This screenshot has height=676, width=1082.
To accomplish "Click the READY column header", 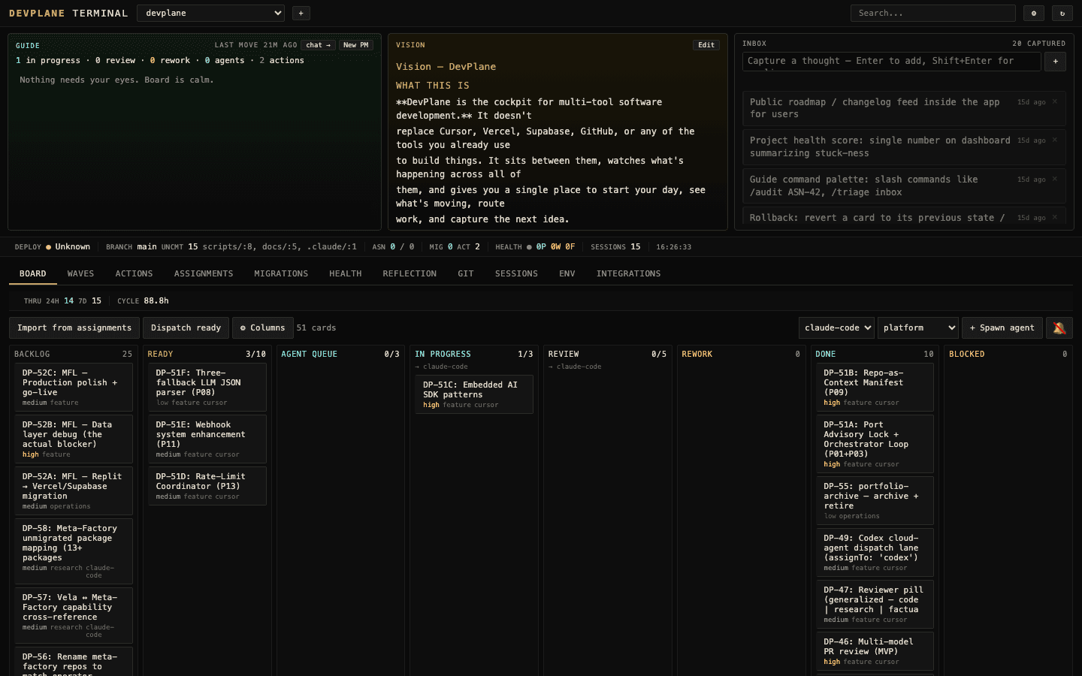I will point(207,354).
